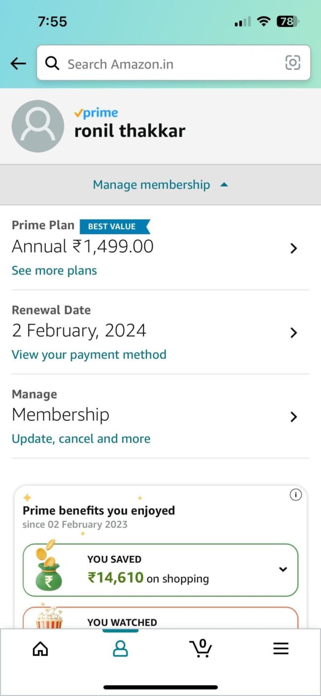Tap the search magnifier icon
This screenshot has height=696, width=321.
coord(52,63)
